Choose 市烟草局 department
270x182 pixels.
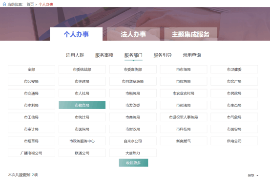pyautogui.click(x=31, y=141)
